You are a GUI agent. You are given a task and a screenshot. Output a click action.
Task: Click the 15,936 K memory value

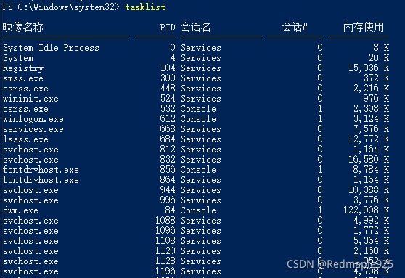point(369,68)
